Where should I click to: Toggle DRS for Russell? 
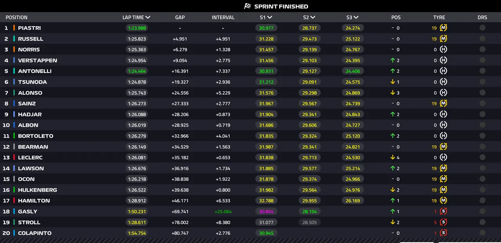click(x=482, y=38)
